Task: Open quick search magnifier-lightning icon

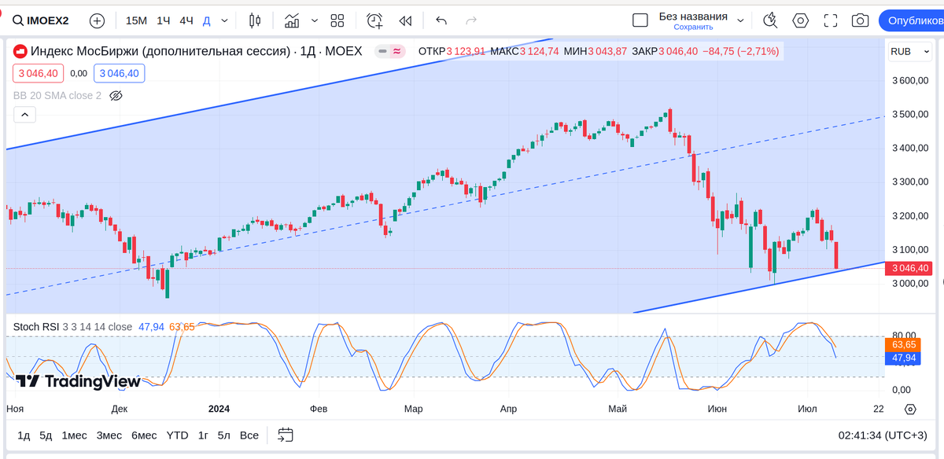Action: (770, 20)
